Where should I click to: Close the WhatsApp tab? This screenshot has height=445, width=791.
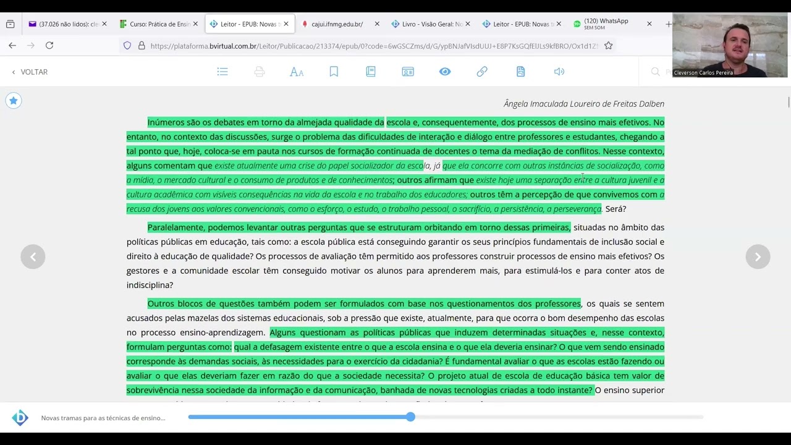649,24
